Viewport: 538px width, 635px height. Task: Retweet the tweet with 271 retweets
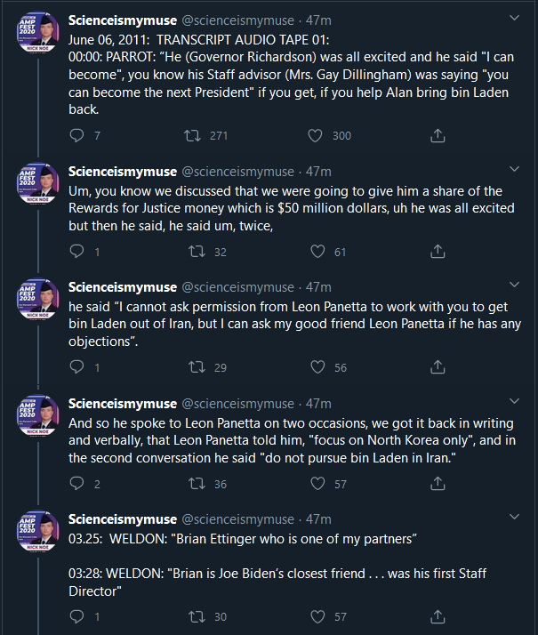(x=193, y=135)
